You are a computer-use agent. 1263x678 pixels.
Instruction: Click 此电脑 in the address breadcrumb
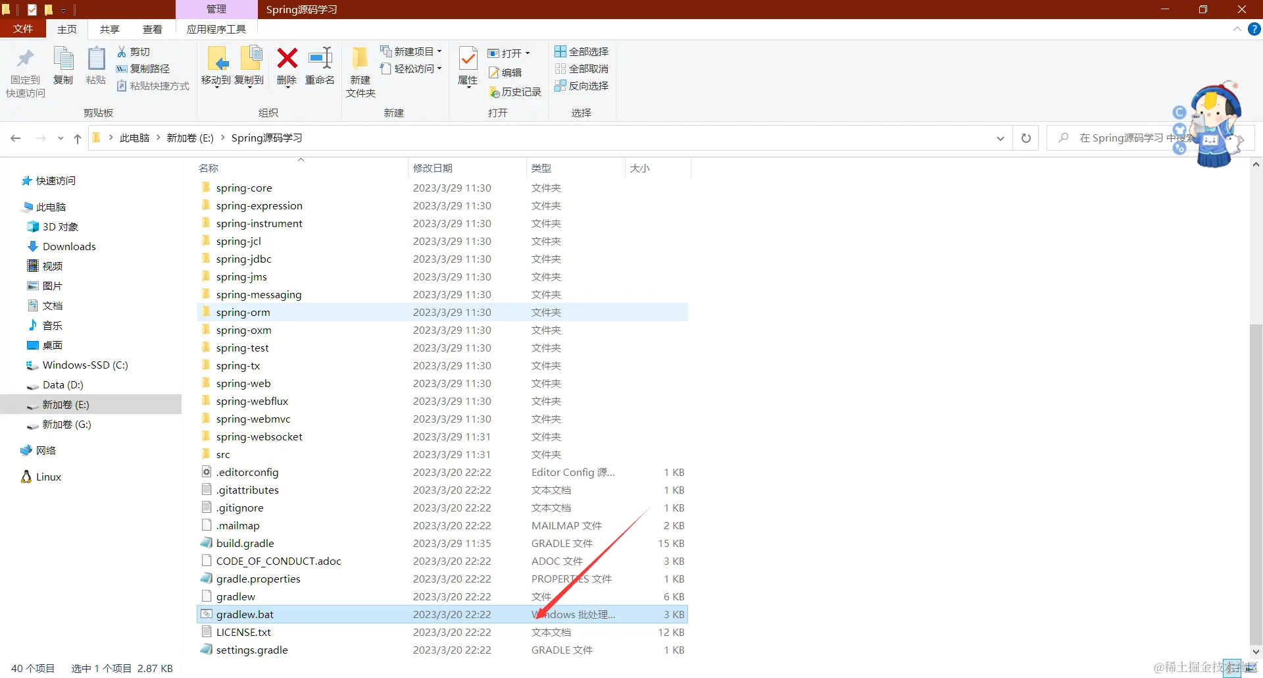pyautogui.click(x=135, y=138)
